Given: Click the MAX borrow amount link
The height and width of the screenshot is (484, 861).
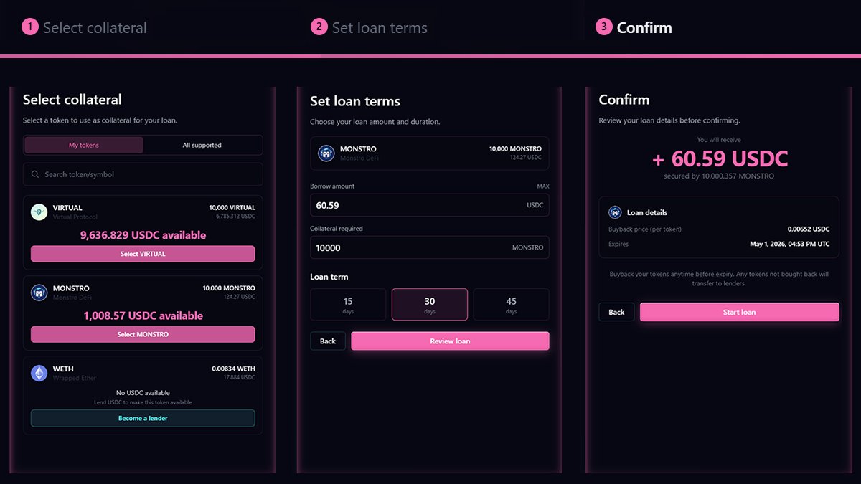Looking at the screenshot, I should [x=543, y=186].
